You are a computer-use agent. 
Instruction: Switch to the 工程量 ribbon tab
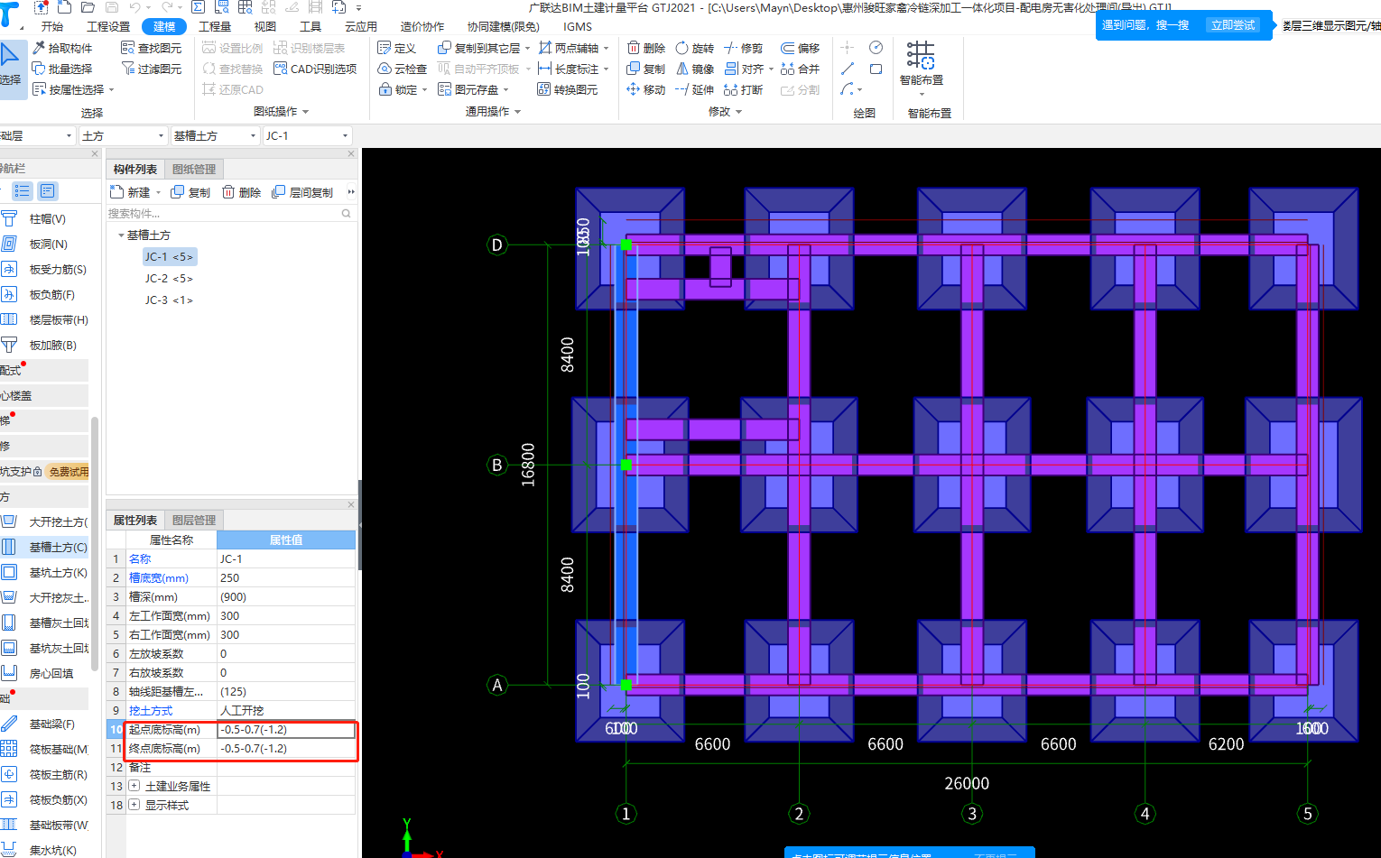215,26
